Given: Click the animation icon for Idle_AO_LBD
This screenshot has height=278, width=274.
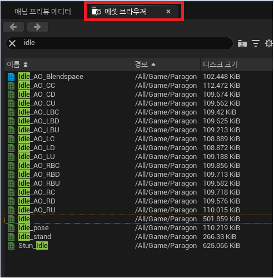Looking at the screenshot, I should [x=11, y=121].
